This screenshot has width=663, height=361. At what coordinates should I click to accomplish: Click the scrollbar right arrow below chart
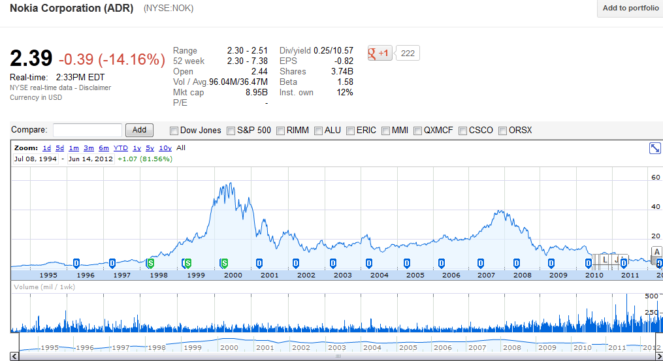click(x=659, y=356)
